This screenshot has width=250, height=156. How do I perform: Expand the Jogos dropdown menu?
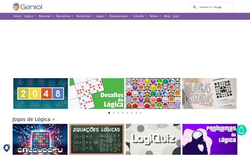pyautogui.click(x=101, y=16)
